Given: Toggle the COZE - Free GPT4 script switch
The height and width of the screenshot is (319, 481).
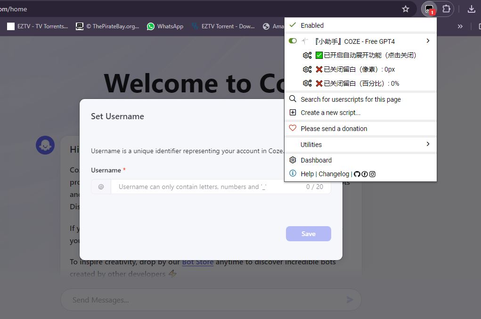Looking at the screenshot, I should pyautogui.click(x=293, y=41).
